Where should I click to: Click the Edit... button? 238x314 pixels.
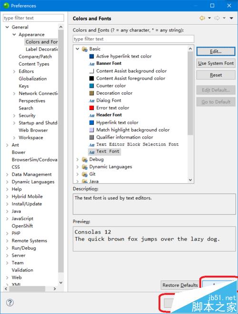pos(216,51)
